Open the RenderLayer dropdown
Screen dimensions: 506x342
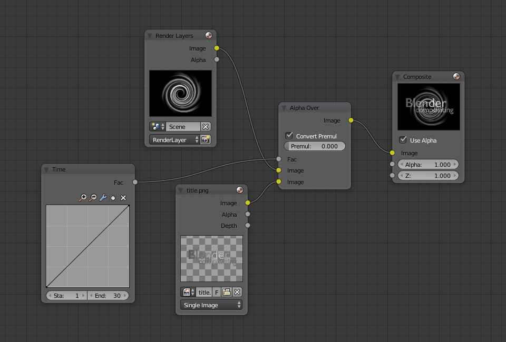(174, 140)
